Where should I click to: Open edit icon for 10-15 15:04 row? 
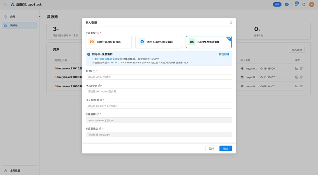pos(297,68)
